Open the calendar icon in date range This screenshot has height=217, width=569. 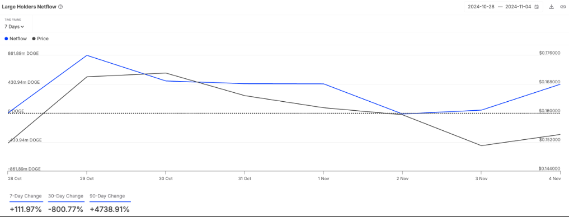click(537, 7)
